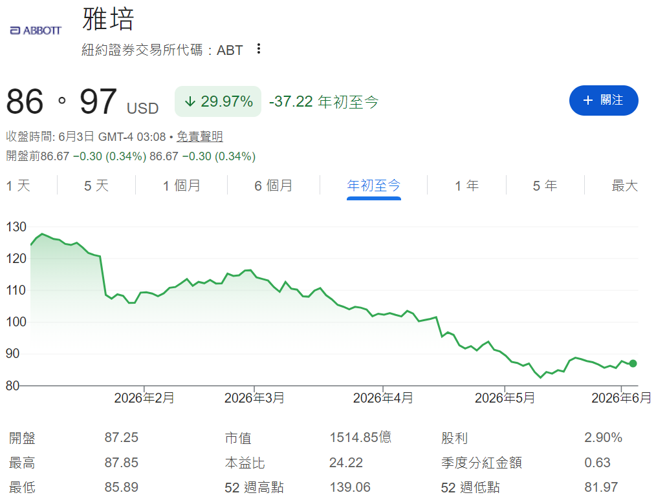Image resolution: width=656 pixels, height=495 pixels.
Task: Click the 2026年2月 axis label
Action: point(144,397)
